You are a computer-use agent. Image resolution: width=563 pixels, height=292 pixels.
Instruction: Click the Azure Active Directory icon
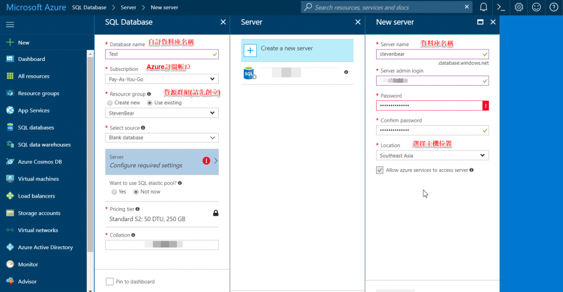tap(10, 247)
